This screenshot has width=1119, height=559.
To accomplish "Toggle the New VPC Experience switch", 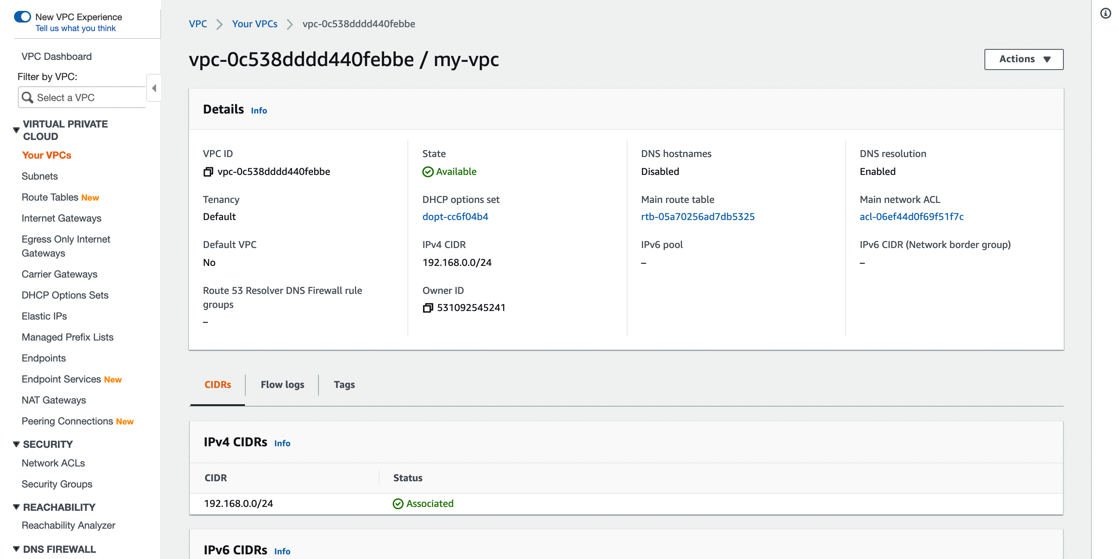I will [22, 16].
